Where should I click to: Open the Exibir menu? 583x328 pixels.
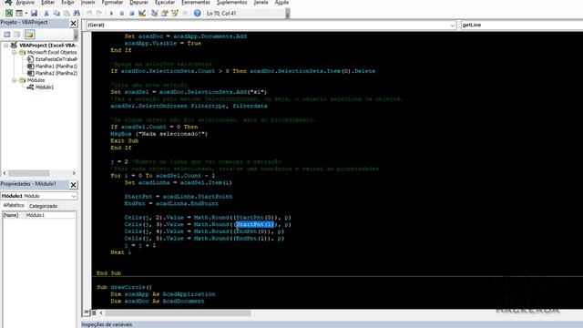pyautogui.click(x=67, y=2)
